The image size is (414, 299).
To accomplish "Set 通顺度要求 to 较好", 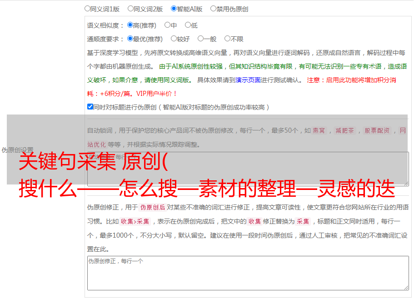I will tap(174, 39).
